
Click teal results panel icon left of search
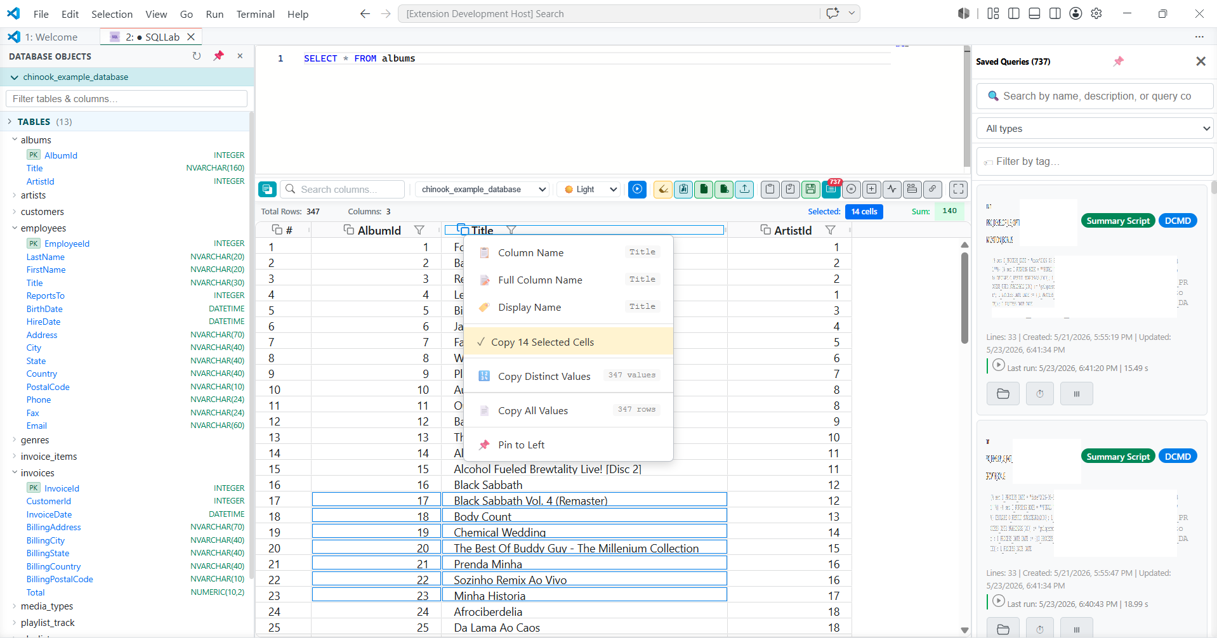click(267, 189)
